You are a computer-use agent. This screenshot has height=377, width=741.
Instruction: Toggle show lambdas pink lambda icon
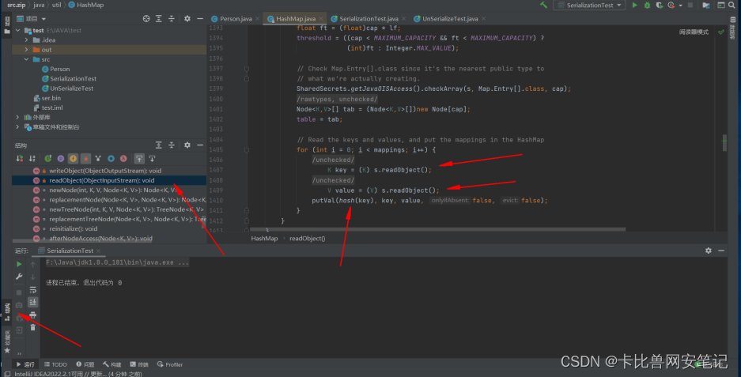[x=123, y=159]
